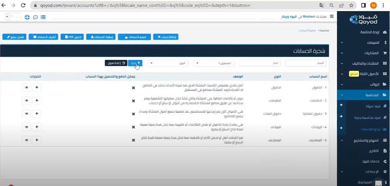The height and width of the screenshot is (186, 390).
Task: Click the plus beside قيود سهلة
Action: tap(341, 105)
